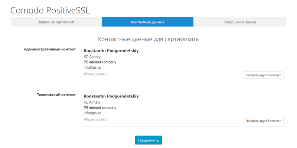Screen dimensions: 297x148
Task: Click info@ps.kz in administrative contact
Action: tap(92, 68)
